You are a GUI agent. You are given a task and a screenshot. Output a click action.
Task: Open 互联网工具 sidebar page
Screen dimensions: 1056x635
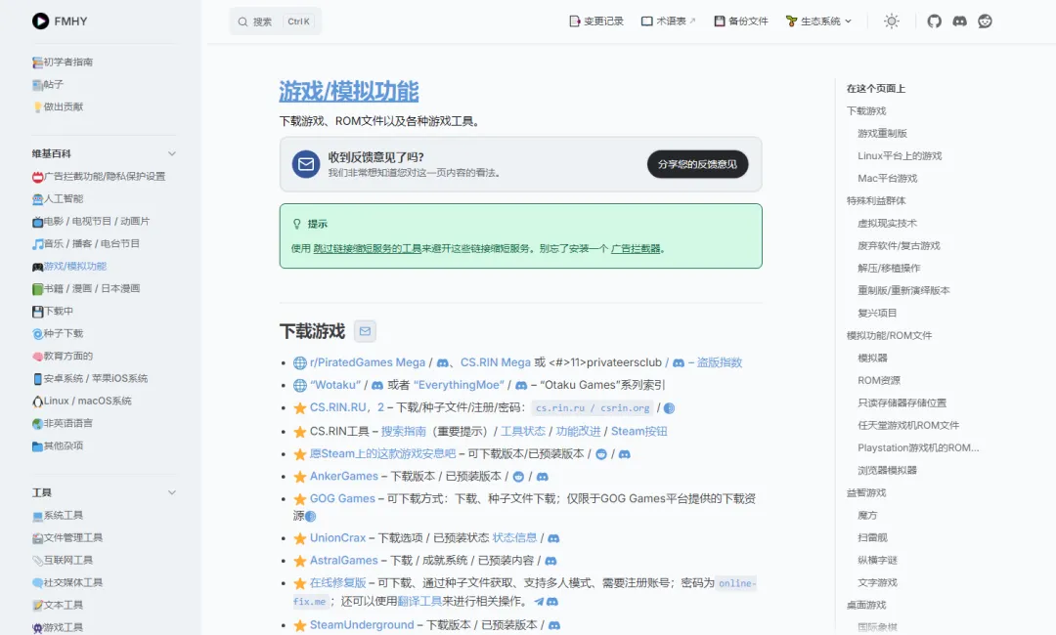click(x=63, y=560)
